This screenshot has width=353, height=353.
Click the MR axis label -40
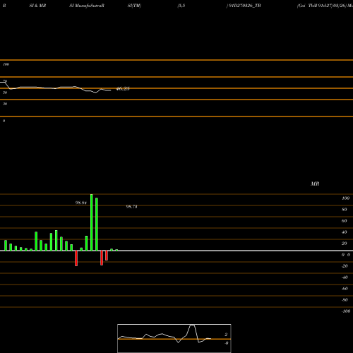[x=345, y=277]
